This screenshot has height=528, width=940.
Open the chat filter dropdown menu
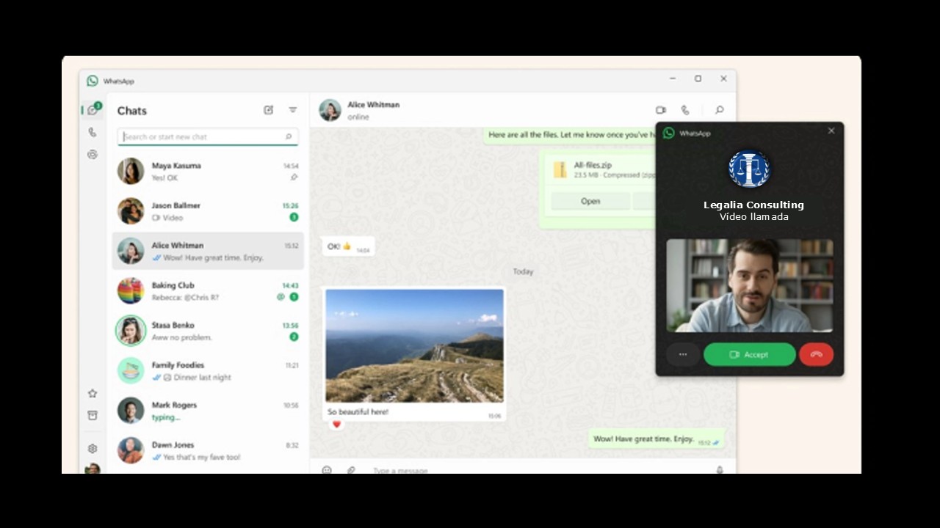[x=292, y=110]
